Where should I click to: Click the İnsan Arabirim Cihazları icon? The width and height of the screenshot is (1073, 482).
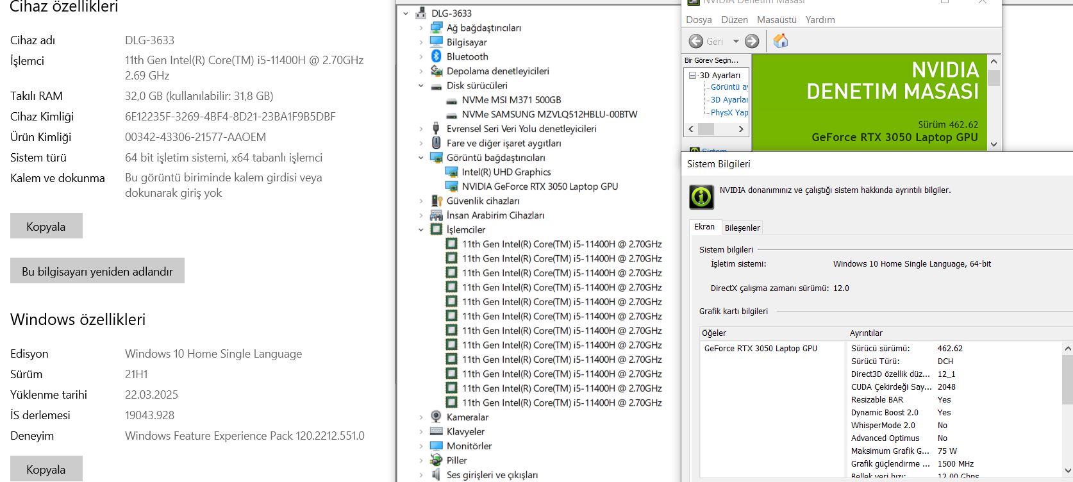(437, 215)
